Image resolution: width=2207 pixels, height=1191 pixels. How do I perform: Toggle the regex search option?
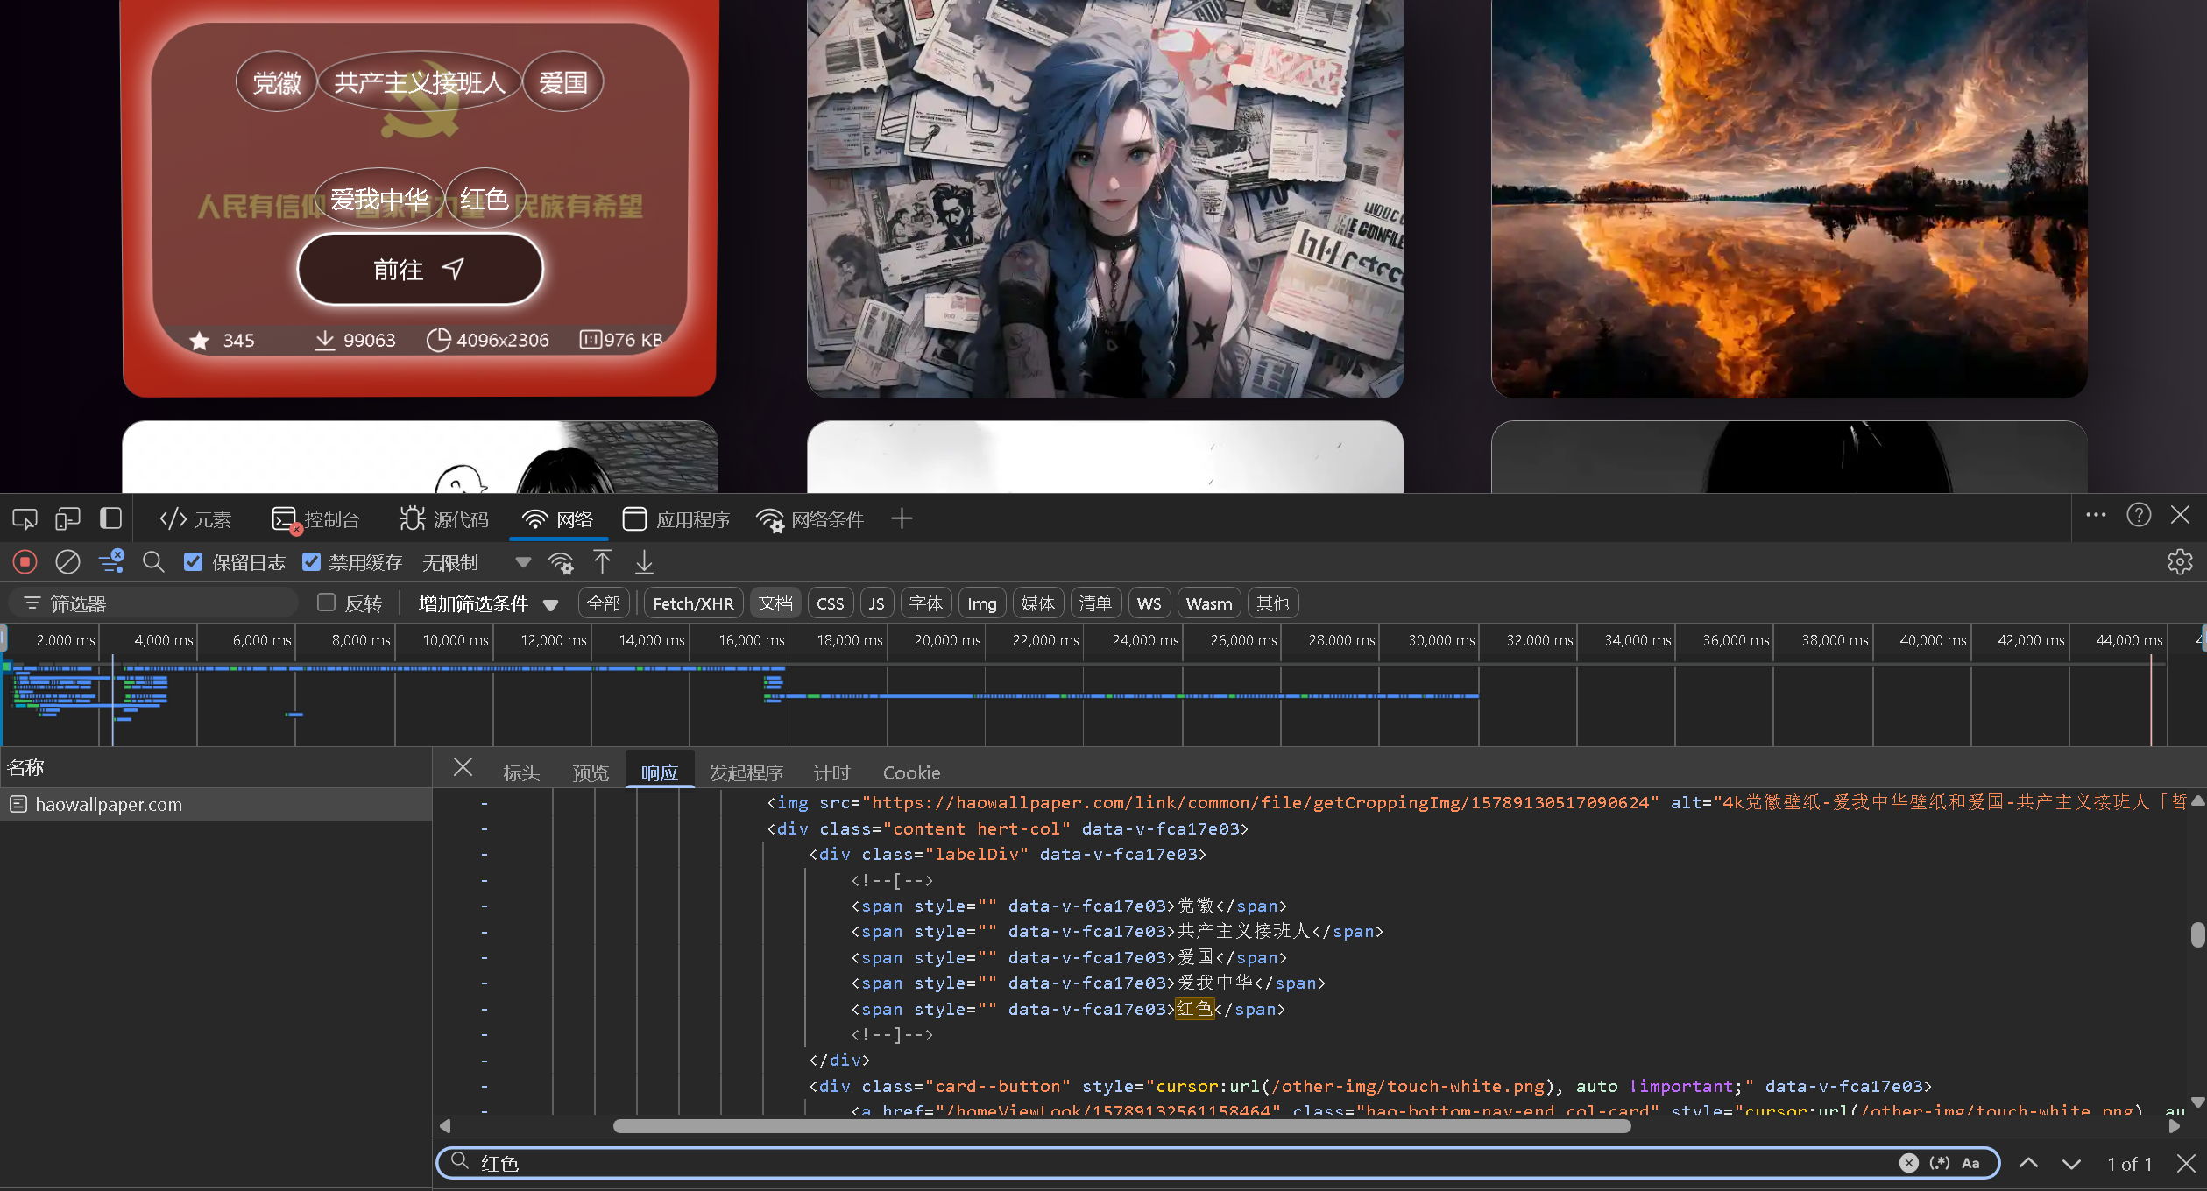point(1940,1163)
